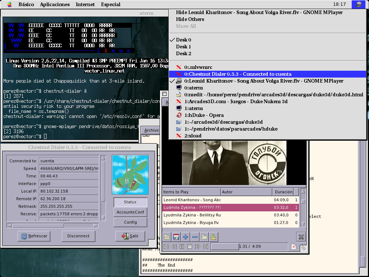Switch to Desk 1 in window menu

[x=267, y=47]
